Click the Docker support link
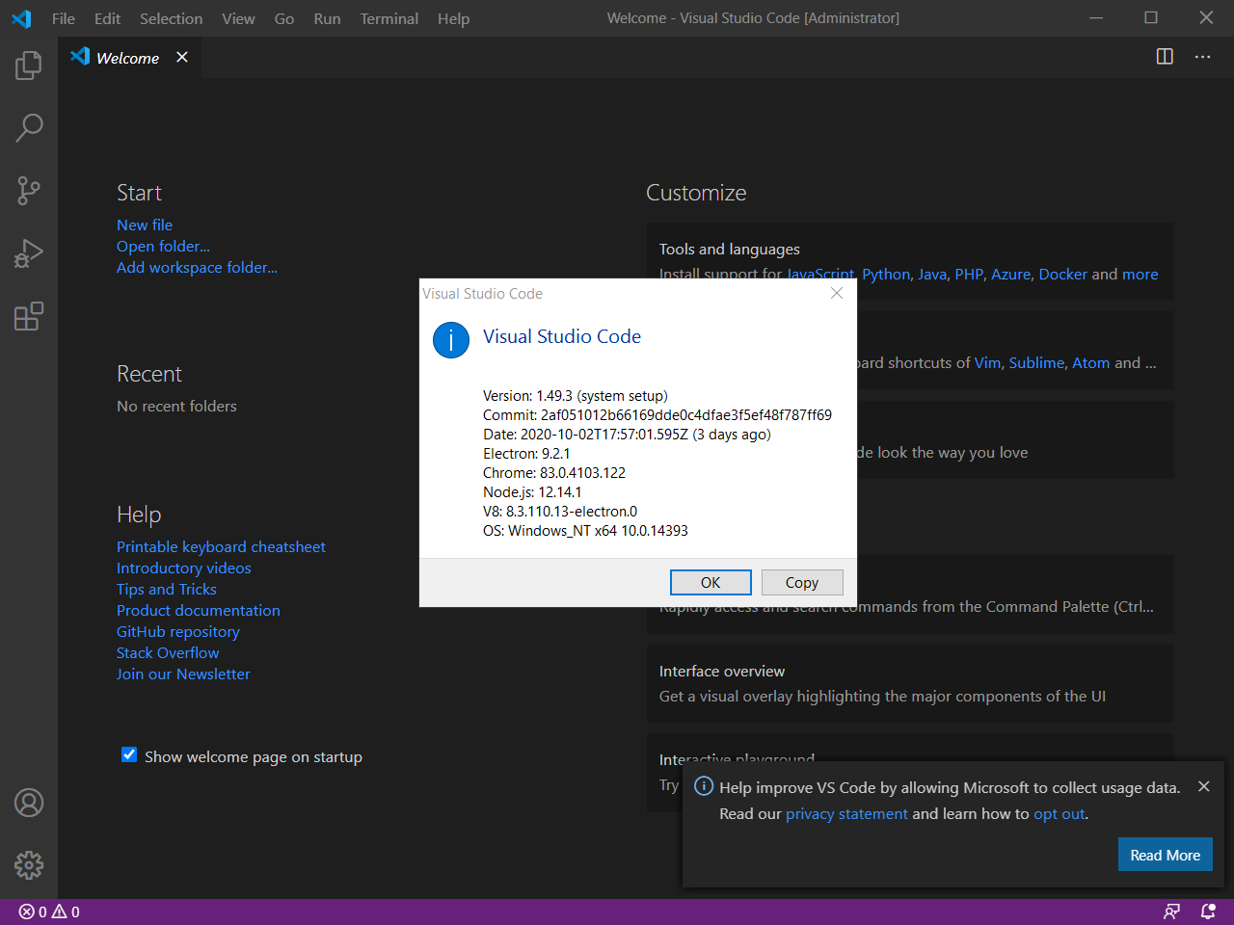Viewport: 1234px width, 925px height. [x=1062, y=274]
